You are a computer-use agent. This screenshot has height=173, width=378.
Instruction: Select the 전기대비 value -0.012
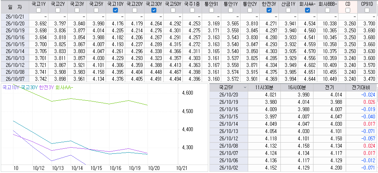click(x=368, y=161)
